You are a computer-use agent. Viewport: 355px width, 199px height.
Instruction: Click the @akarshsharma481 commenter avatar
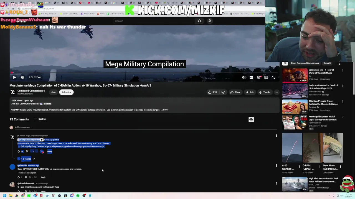(x=12, y=185)
